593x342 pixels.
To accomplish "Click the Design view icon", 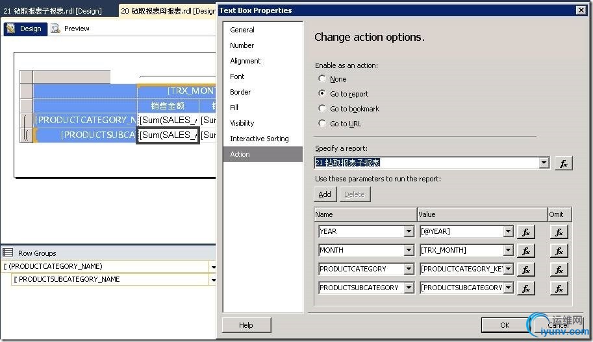I will click(10, 28).
